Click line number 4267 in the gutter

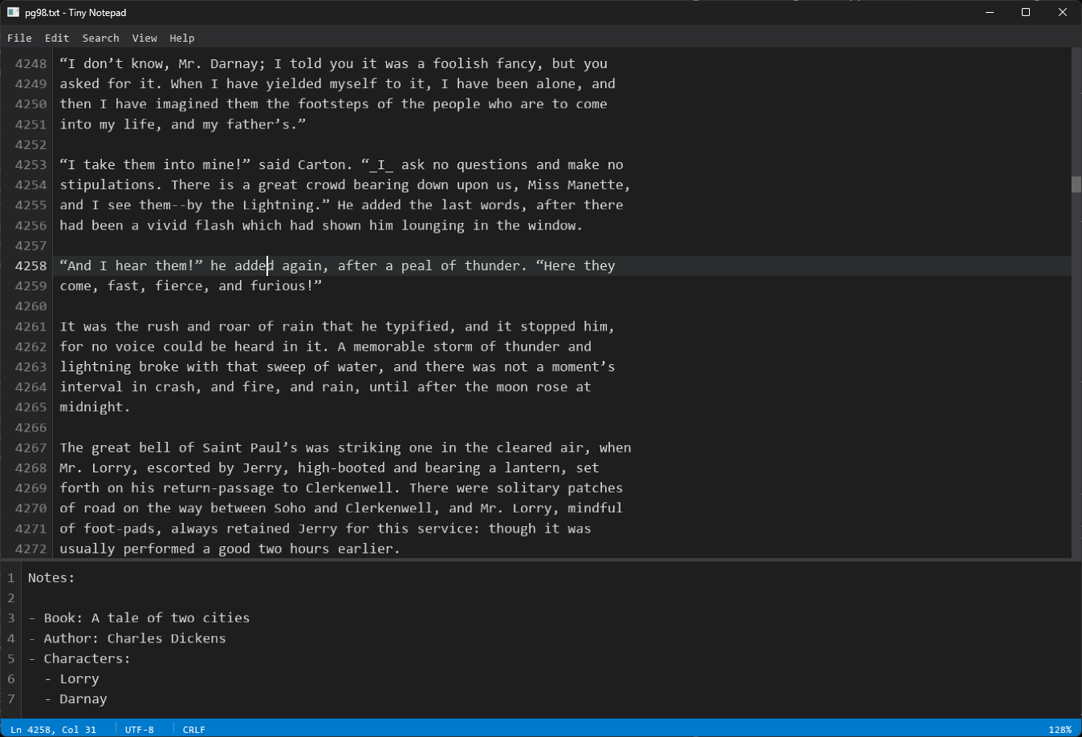pyautogui.click(x=31, y=447)
